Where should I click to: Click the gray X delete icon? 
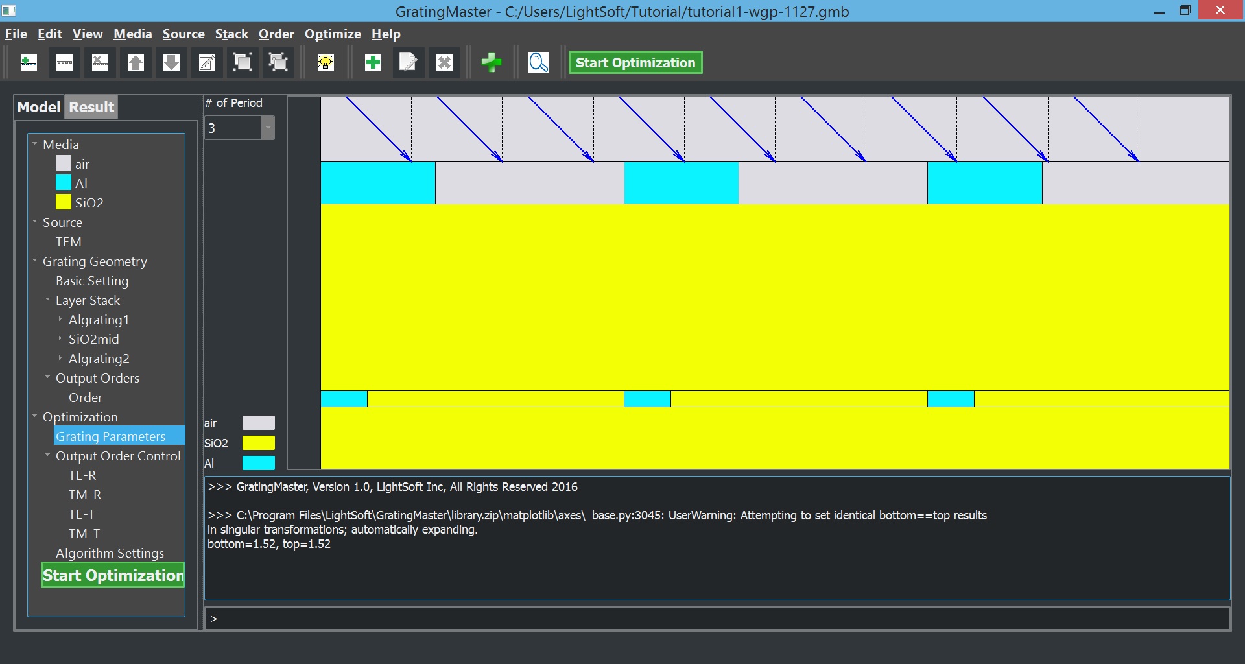tap(444, 63)
